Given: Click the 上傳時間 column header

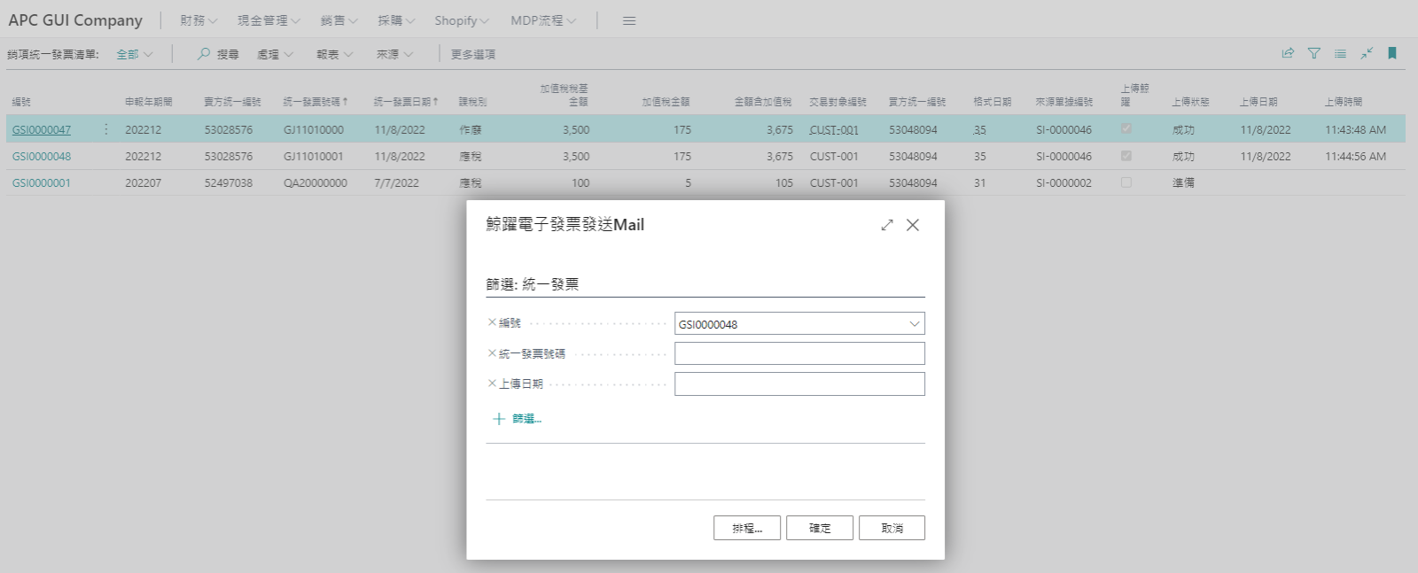Looking at the screenshot, I should 1344,102.
